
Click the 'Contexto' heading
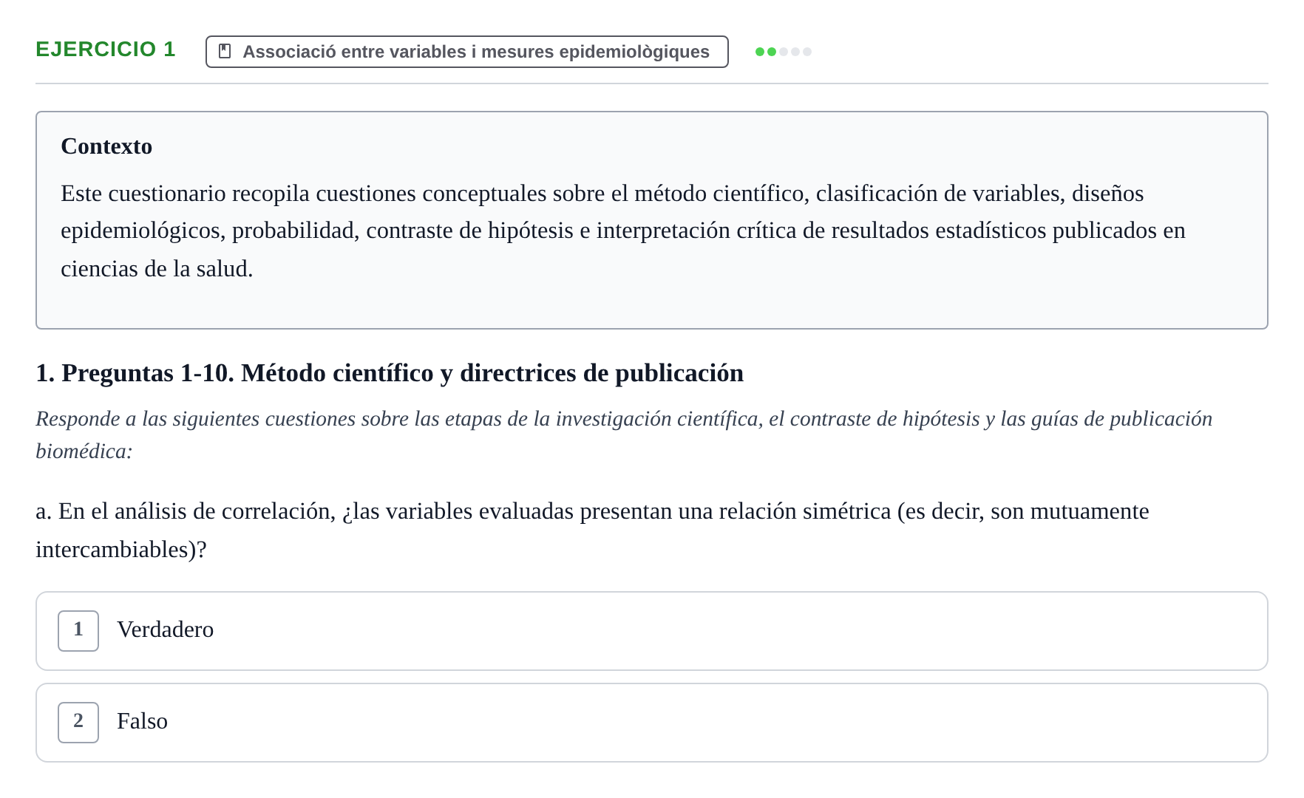106,146
